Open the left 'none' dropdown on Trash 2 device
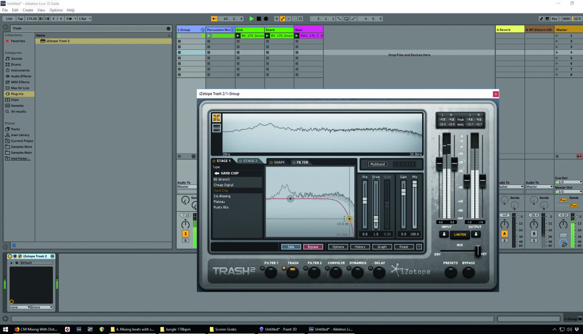 coord(20,308)
